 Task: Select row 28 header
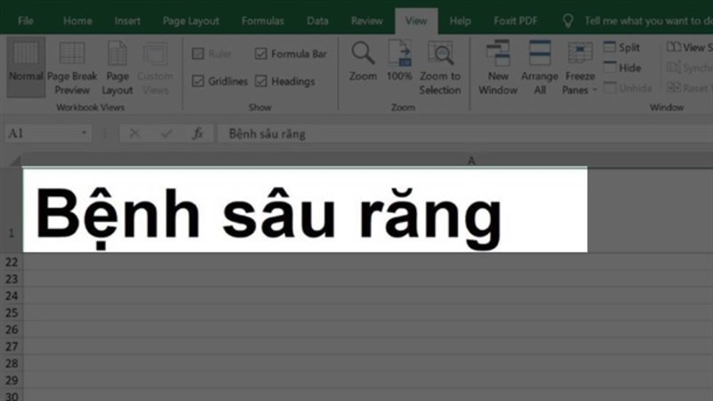click(12, 364)
